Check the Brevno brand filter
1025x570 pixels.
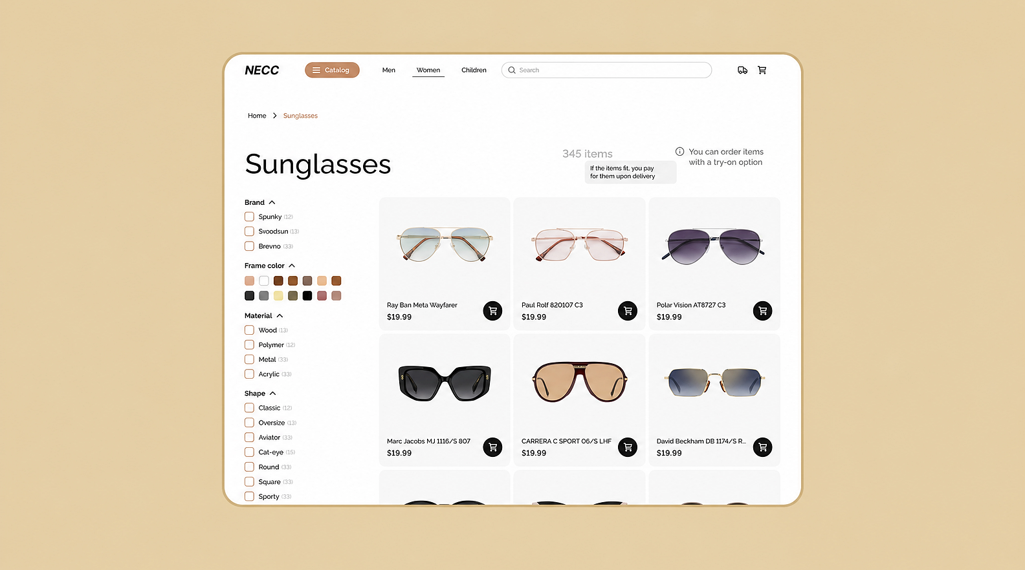click(249, 246)
